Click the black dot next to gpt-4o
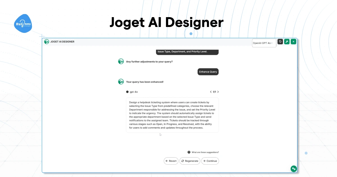This screenshot has width=337, height=177. click(x=127, y=92)
